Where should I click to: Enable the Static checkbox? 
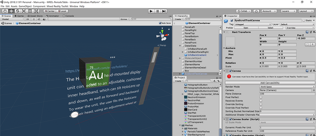coord(304,21)
